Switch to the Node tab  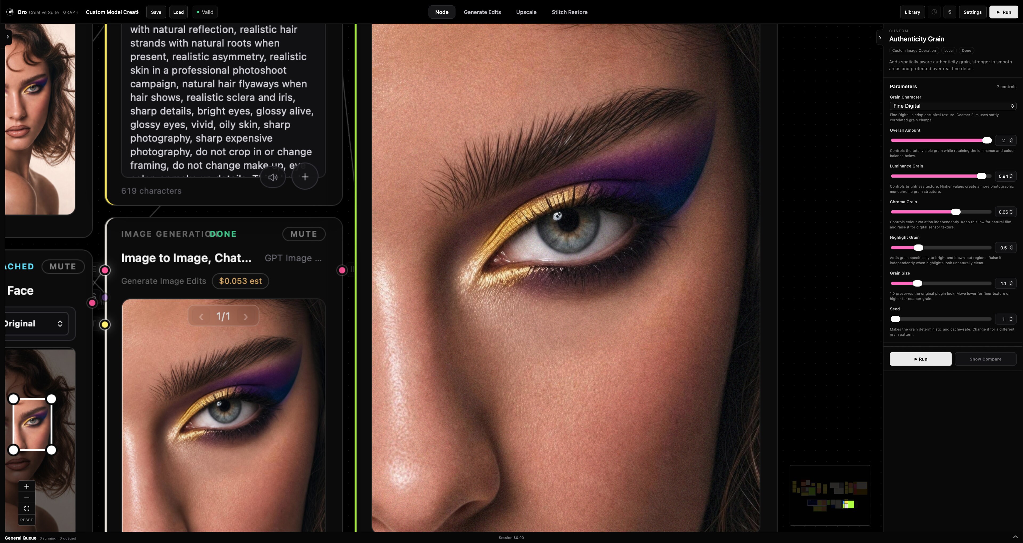(x=442, y=12)
